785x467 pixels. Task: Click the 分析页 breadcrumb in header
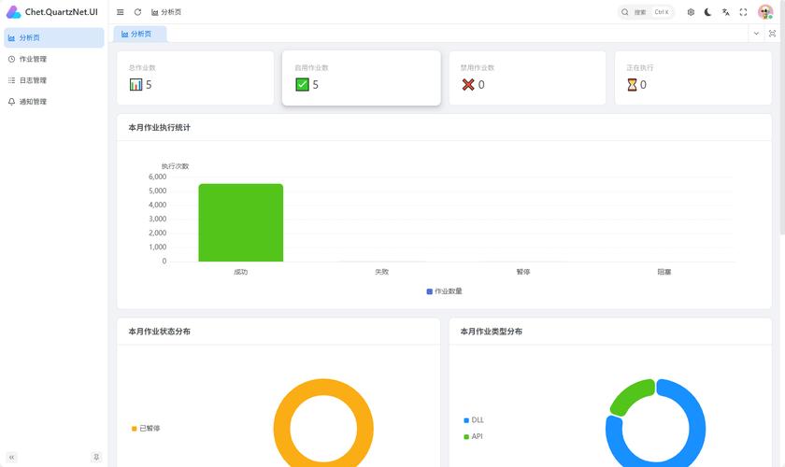[x=166, y=12]
